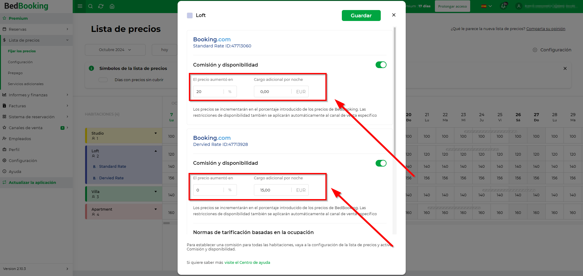Open the notifications bell icon
Viewport: 583px width, 276px height.
point(503,6)
